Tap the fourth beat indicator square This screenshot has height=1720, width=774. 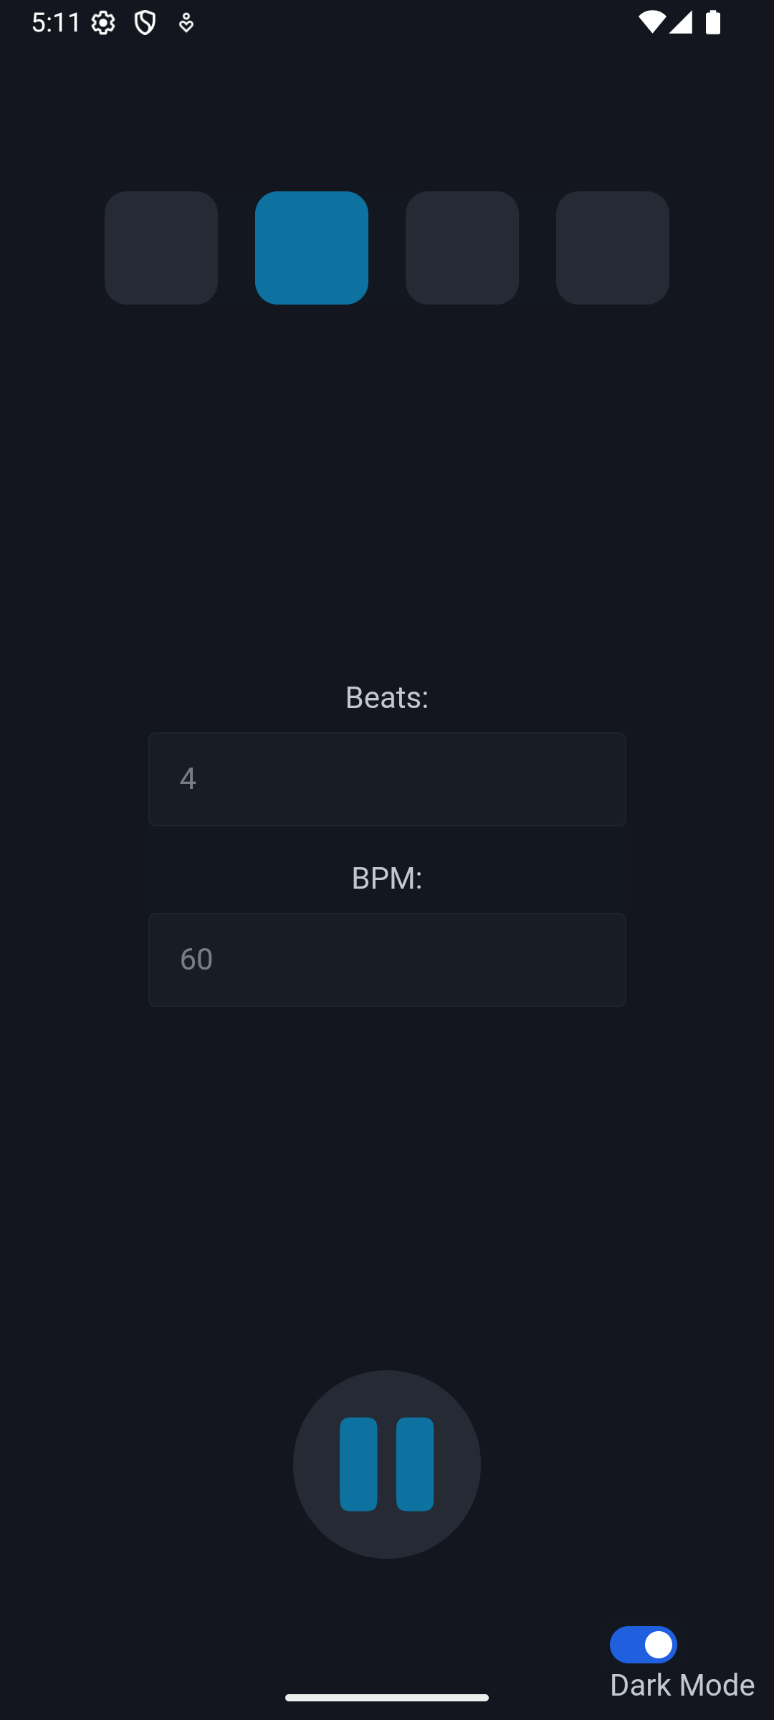tap(613, 248)
